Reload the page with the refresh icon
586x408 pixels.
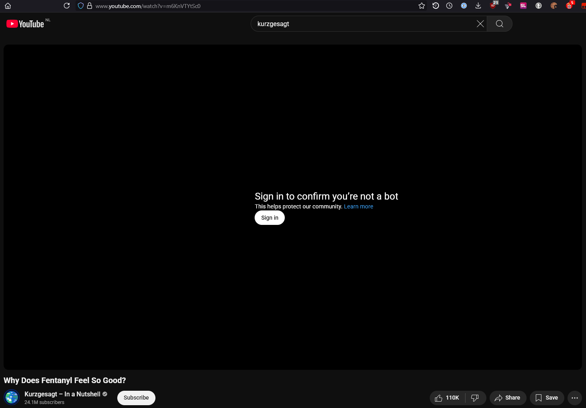67,6
